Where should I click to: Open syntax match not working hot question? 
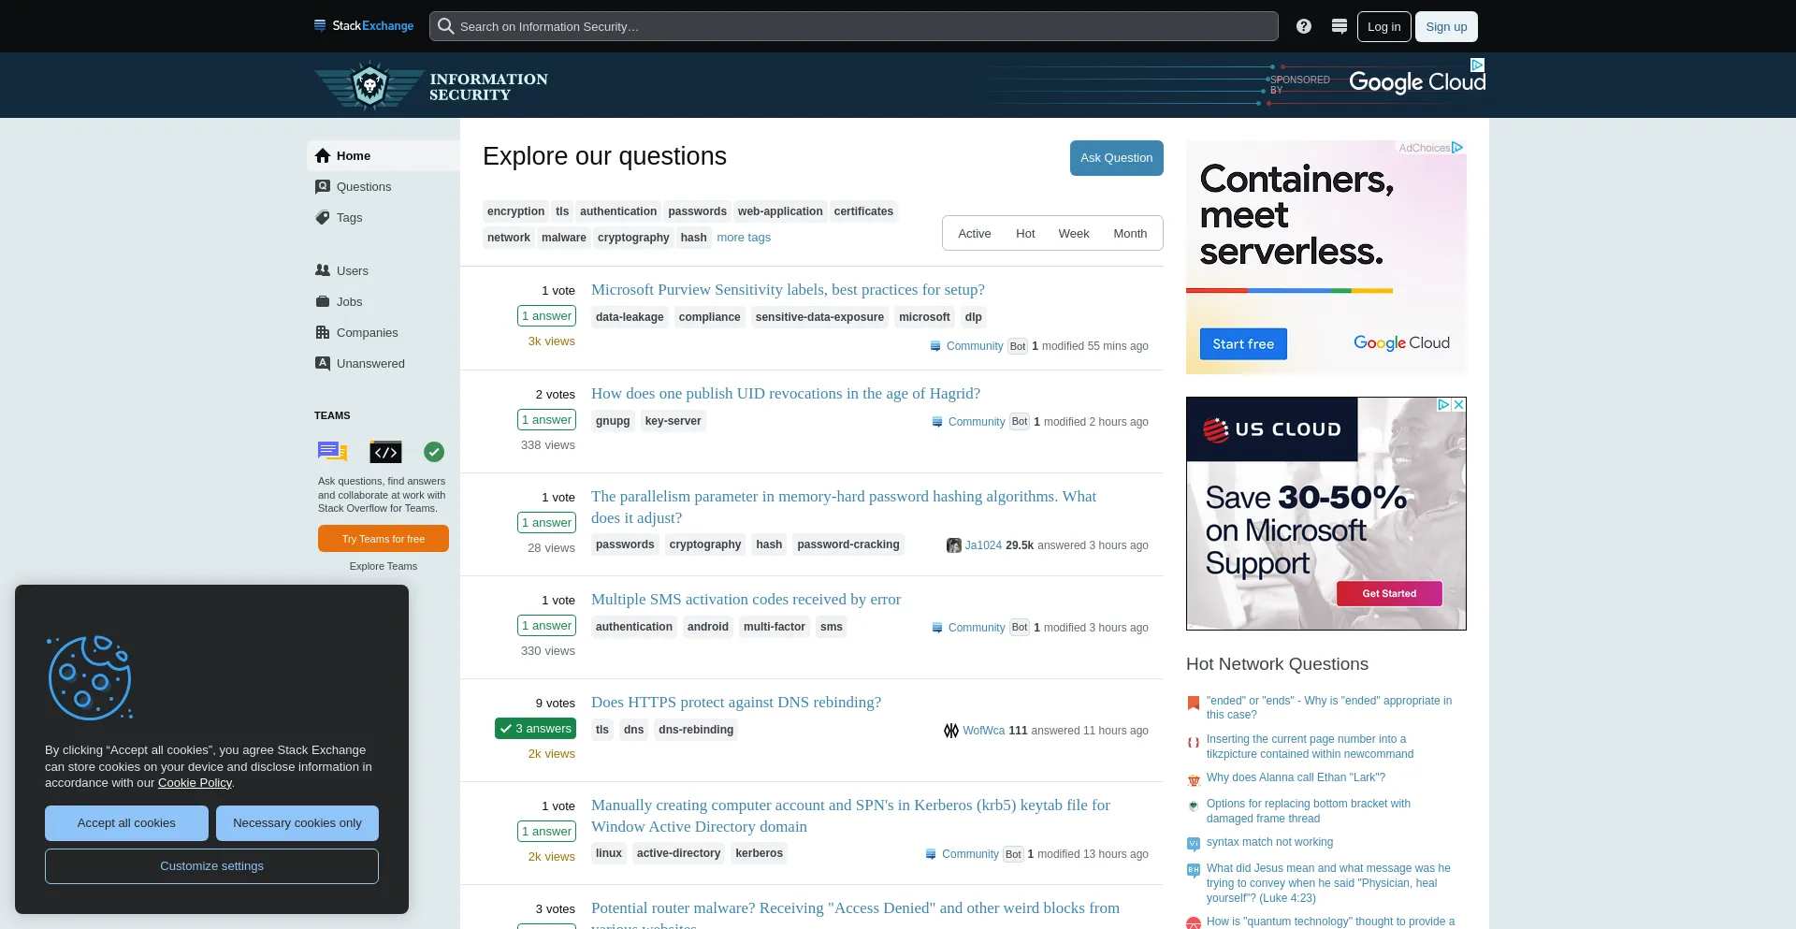1269,842
